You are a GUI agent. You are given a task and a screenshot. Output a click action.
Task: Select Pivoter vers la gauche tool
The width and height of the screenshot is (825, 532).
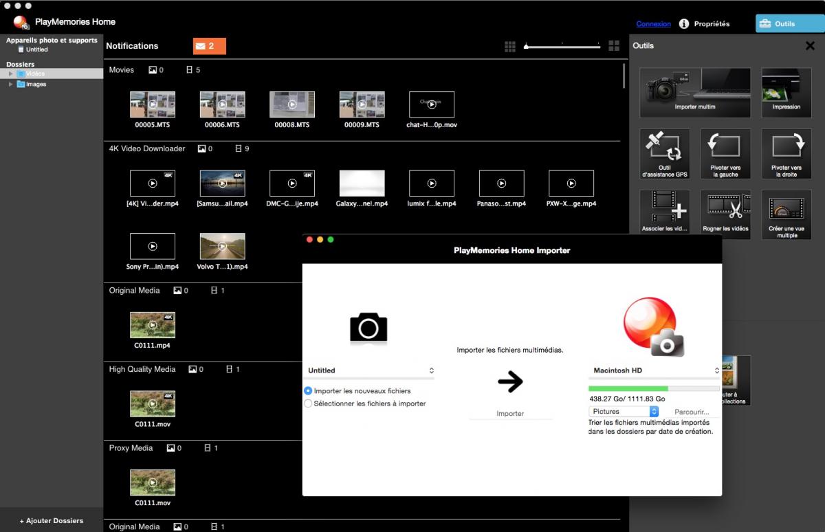coord(725,154)
